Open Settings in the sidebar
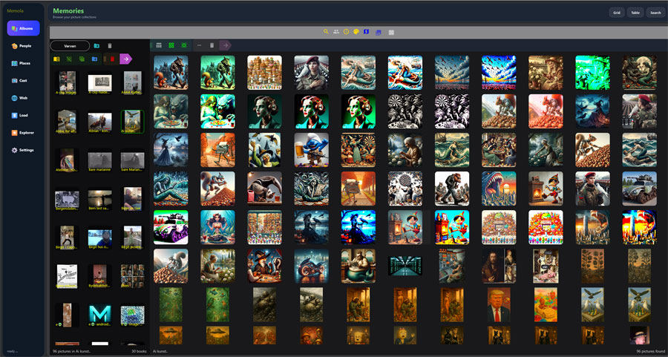The width and height of the screenshot is (668, 357). (x=24, y=150)
